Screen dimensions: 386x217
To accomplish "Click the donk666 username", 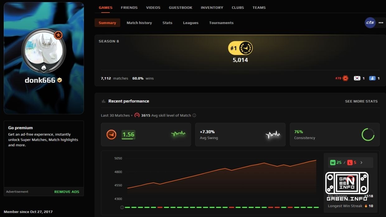I will pyautogui.click(x=40, y=80).
